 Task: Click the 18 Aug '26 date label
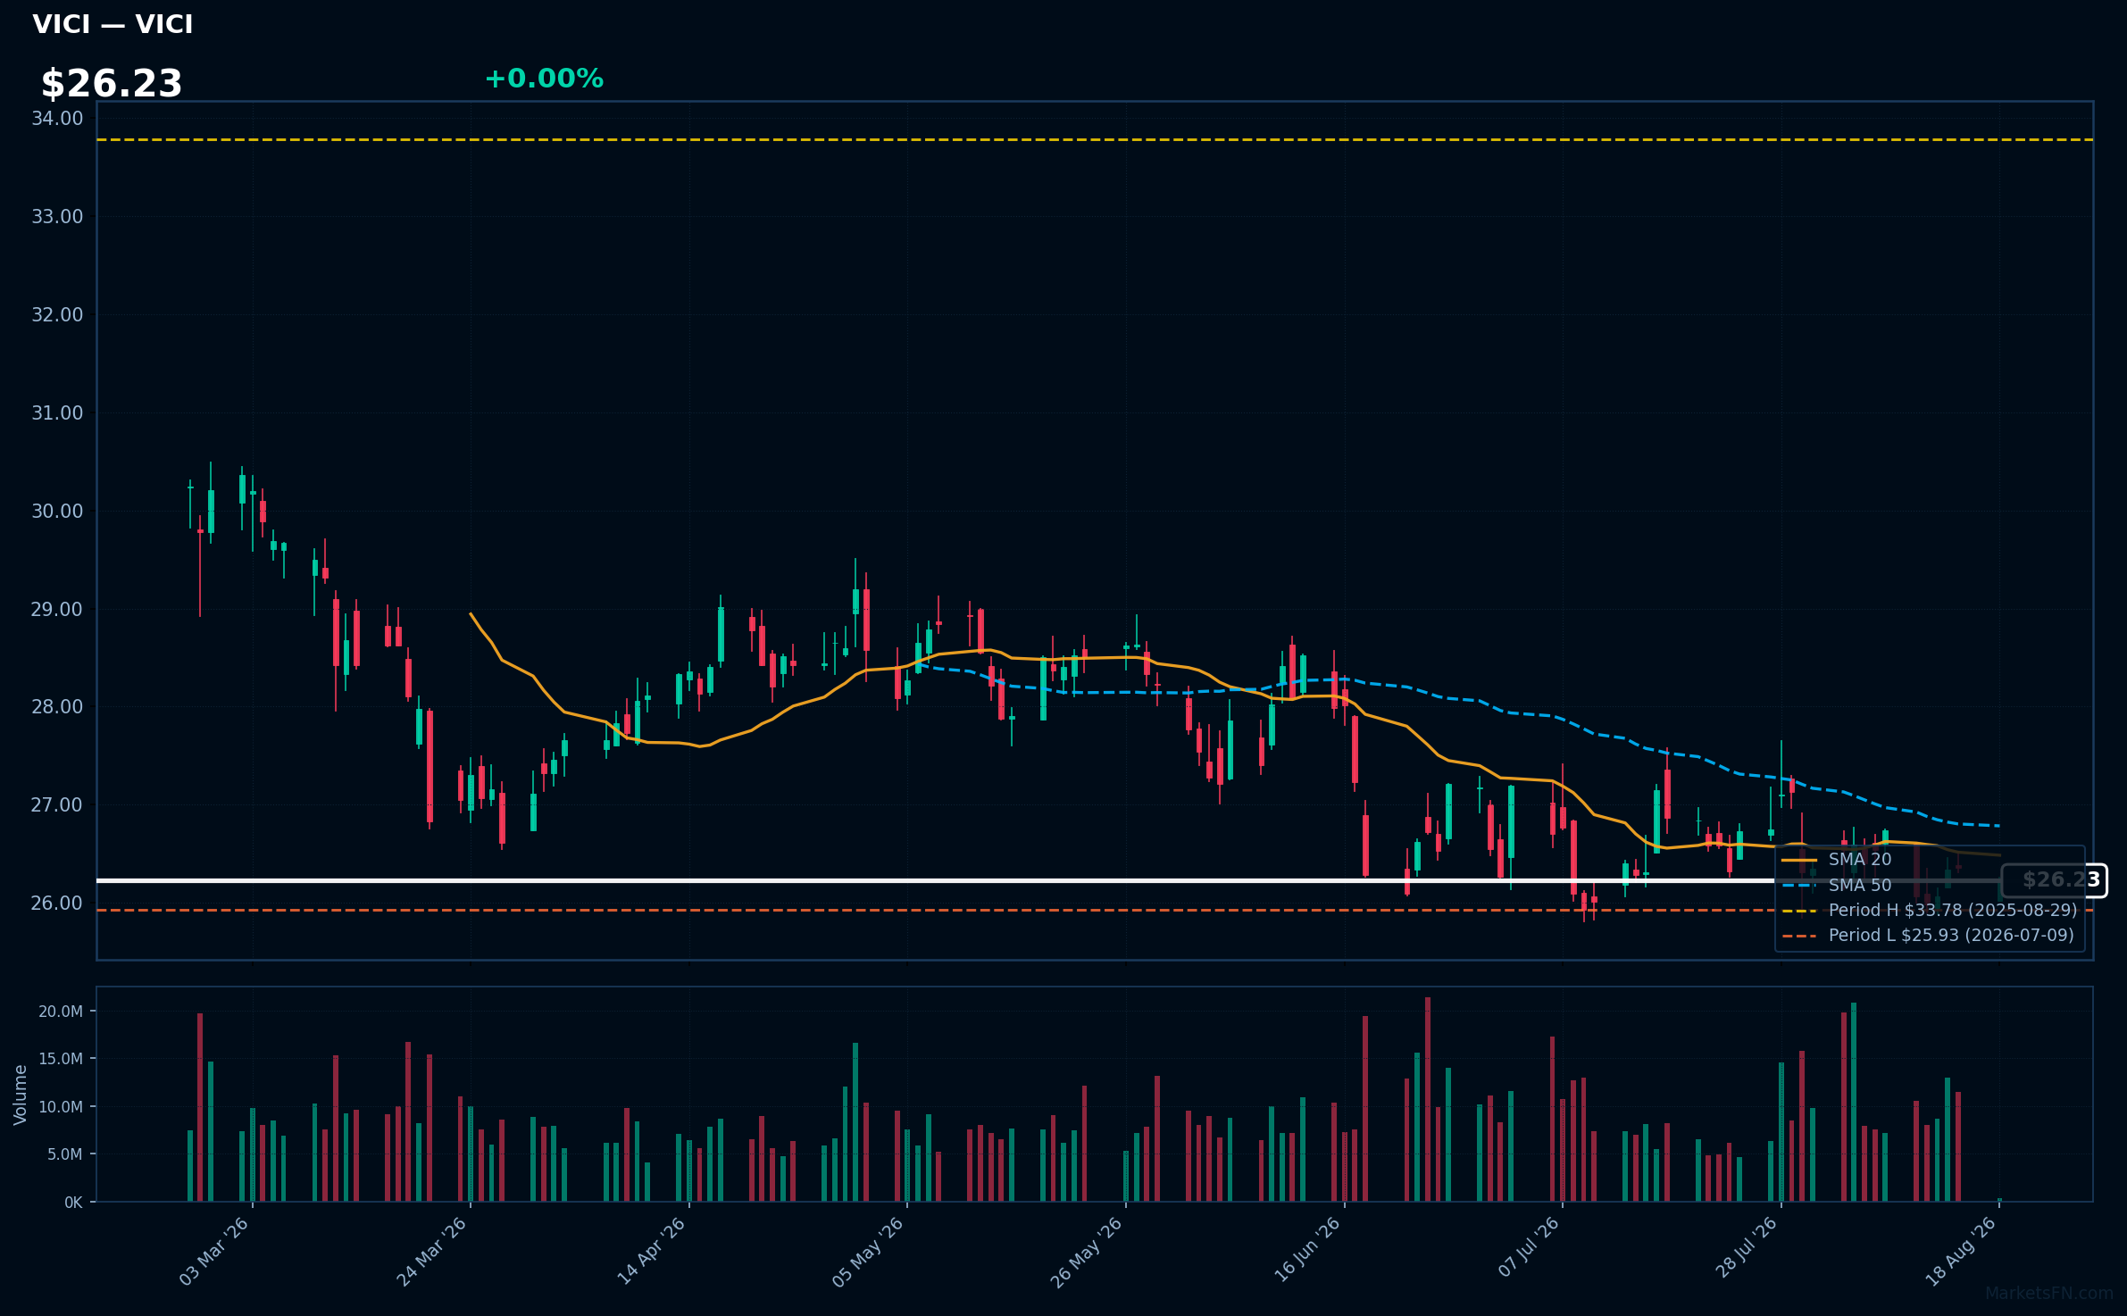[x=1961, y=1251]
